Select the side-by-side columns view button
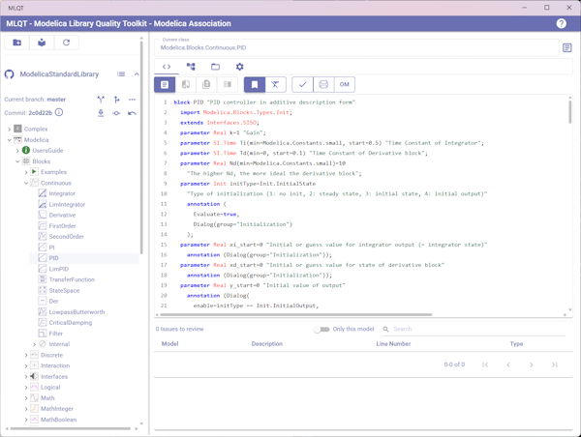This screenshot has height=437, width=581. click(x=228, y=85)
